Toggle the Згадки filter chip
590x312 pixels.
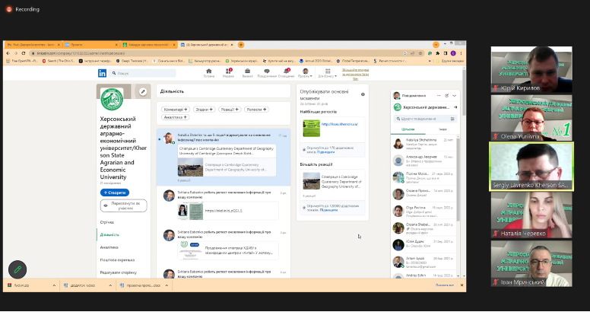(x=205, y=110)
